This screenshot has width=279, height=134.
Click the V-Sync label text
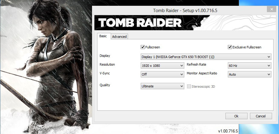[x=105, y=73]
